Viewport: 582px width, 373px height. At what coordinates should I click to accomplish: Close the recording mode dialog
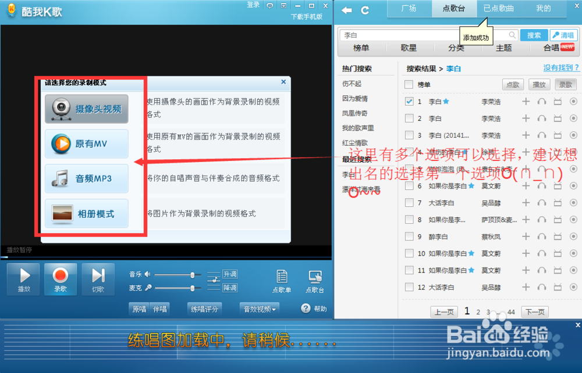[283, 82]
